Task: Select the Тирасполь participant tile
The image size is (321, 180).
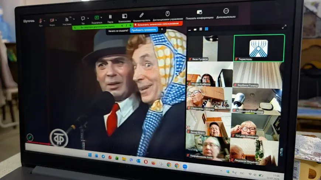Action: pos(259,48)
